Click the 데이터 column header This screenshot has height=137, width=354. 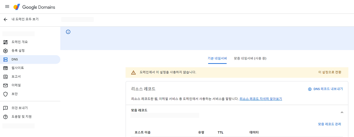254,133
